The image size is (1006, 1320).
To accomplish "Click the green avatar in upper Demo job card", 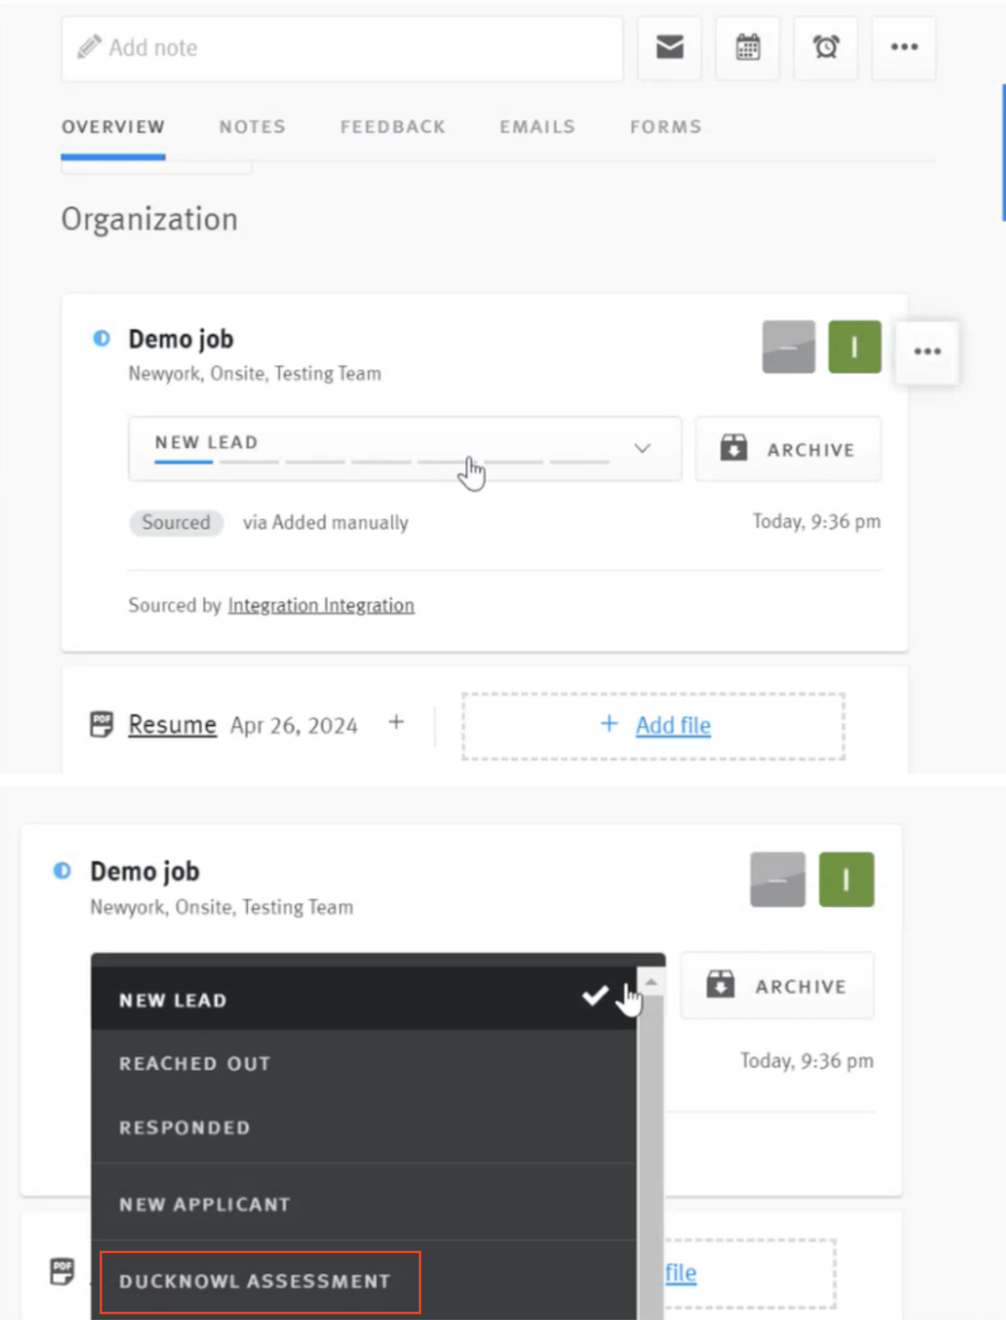I will point(854,347).
